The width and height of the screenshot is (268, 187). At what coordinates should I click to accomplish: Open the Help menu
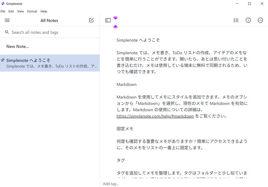pyautogui.click(x=44, y=11)
